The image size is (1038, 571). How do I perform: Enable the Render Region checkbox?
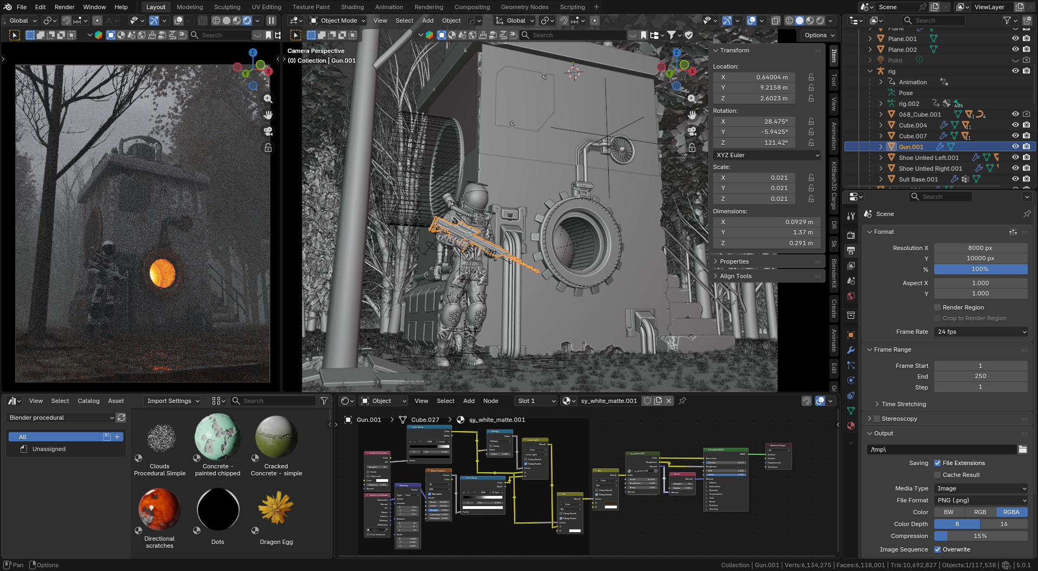[x=937, y=307]
